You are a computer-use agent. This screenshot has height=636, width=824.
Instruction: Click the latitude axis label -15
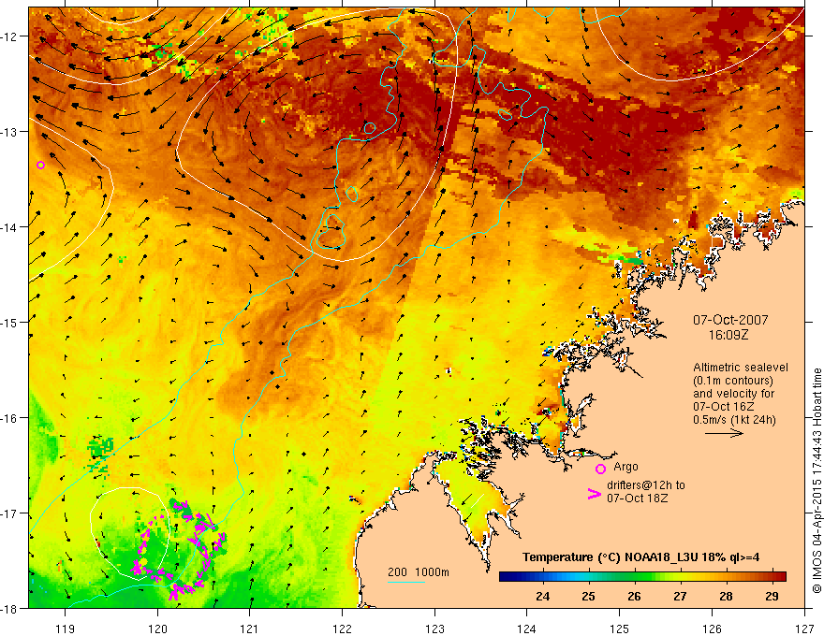click(x=9, y=322)
